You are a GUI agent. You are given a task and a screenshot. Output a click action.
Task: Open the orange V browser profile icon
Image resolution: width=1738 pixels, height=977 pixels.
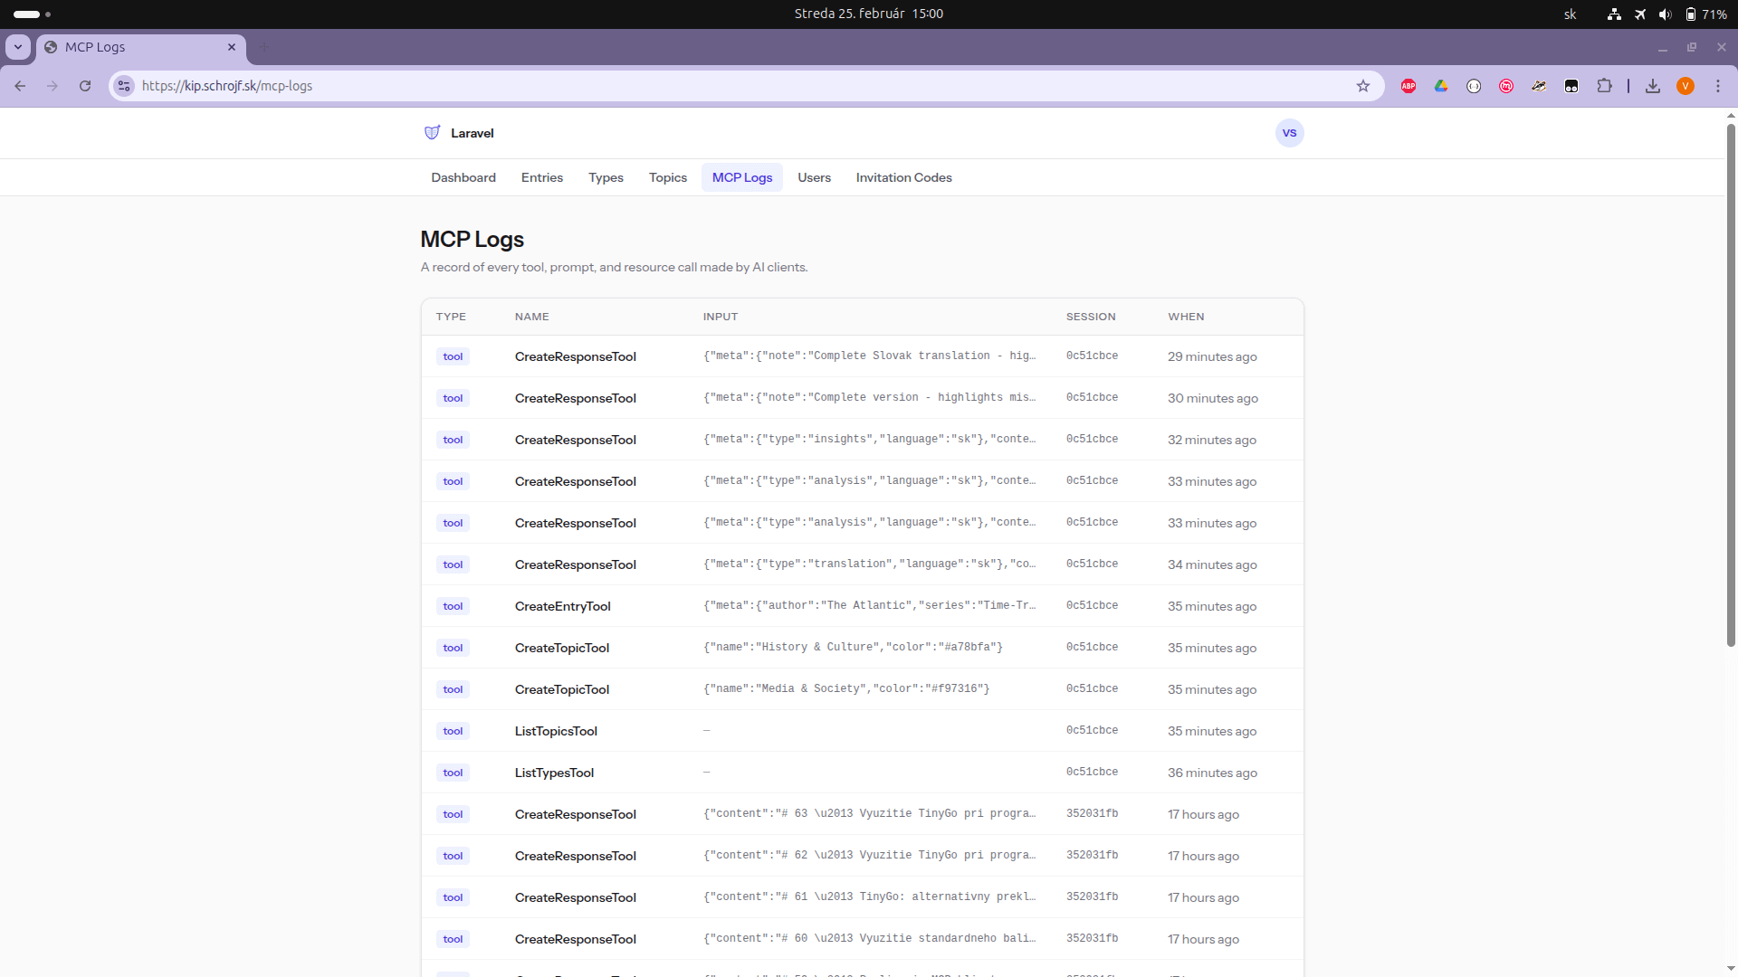[1685, 86]
